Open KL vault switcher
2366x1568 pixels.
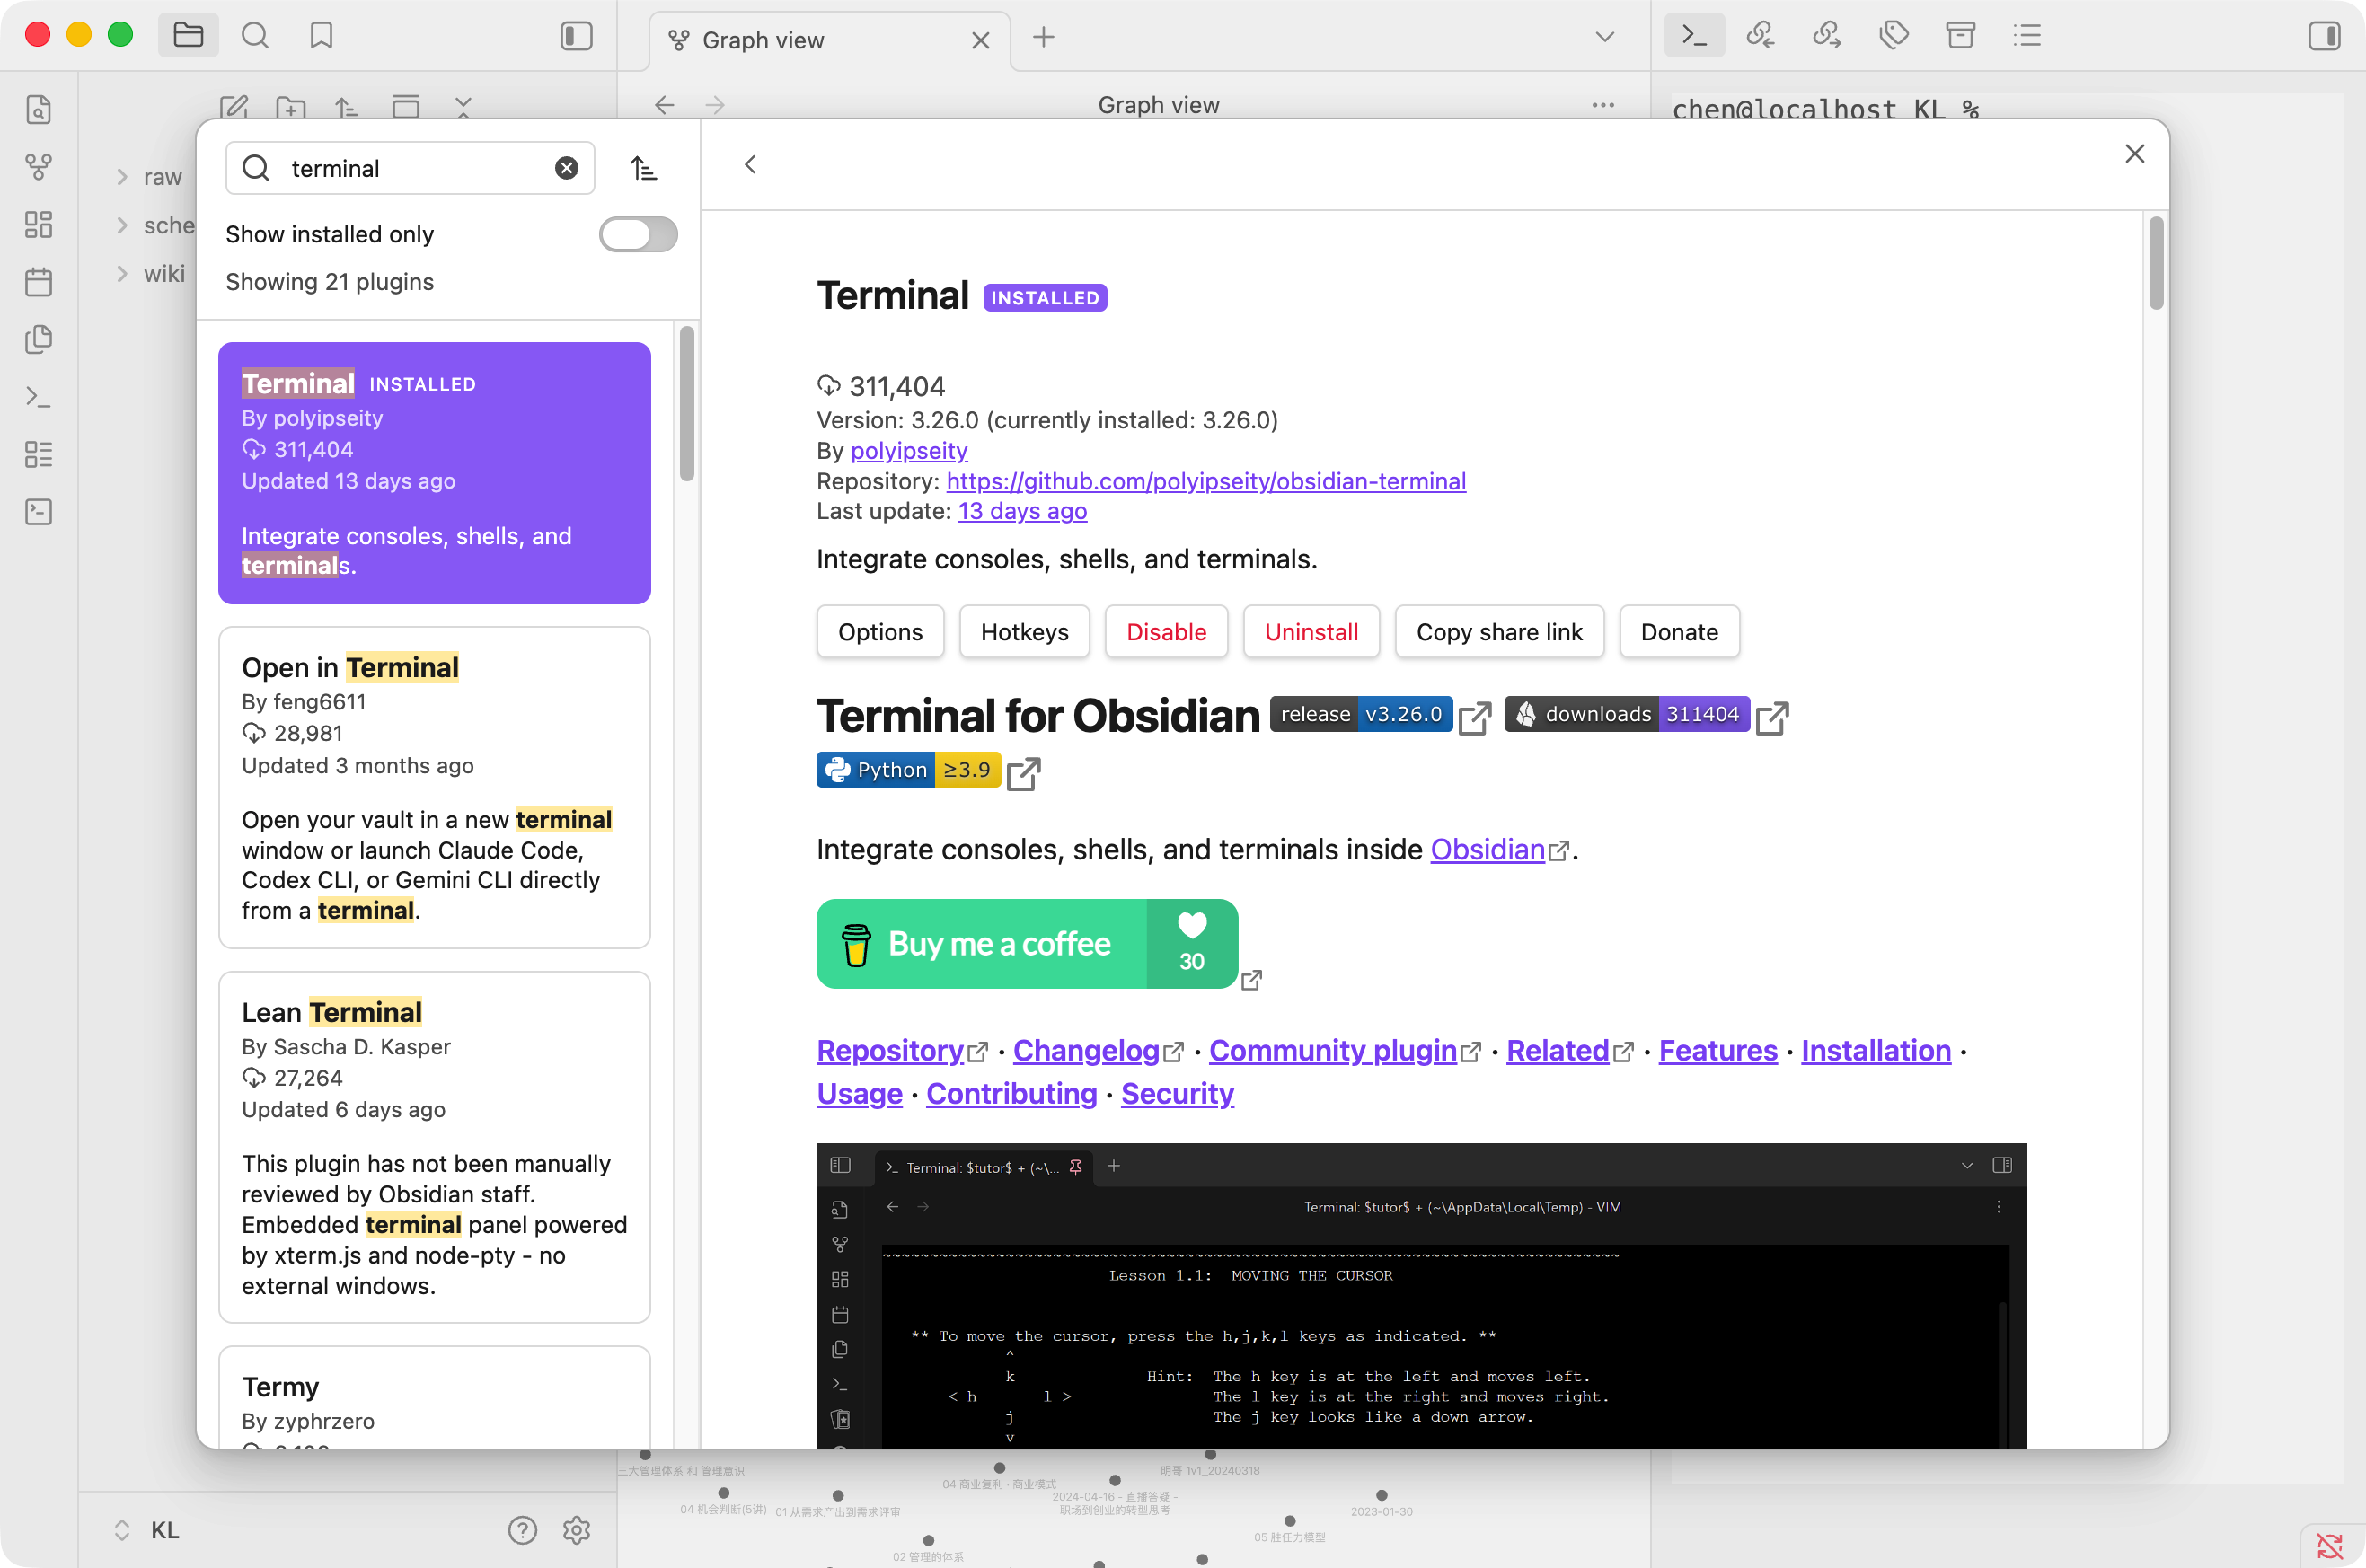click(x=147, y=1530)
